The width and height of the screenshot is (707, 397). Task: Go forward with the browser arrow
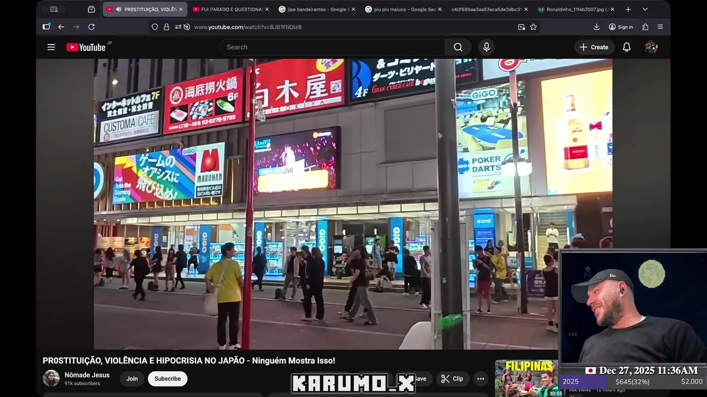tap(76, 27)
